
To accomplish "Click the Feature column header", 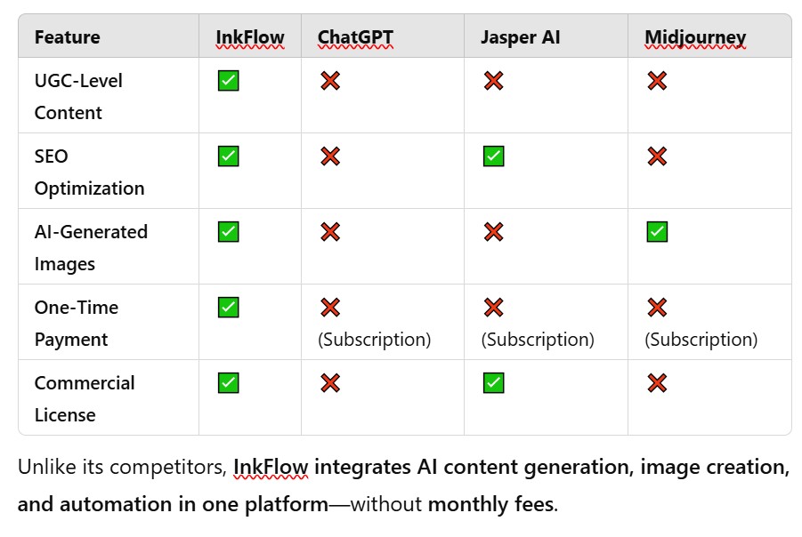I will (67, 37).
